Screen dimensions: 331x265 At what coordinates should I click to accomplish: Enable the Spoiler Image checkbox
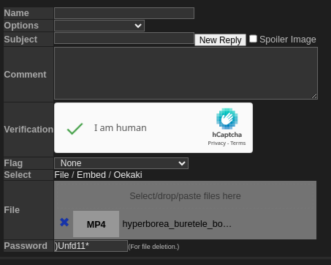(x=253, y=39)
